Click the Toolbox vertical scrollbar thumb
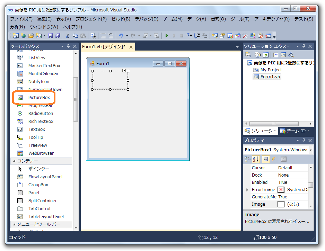Viewport: 325px width, 251px height. click(76, 99)
